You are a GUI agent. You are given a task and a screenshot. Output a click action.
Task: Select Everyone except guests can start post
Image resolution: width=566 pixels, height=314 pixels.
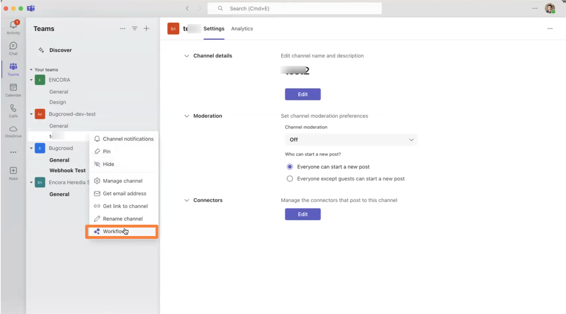click(x=290, y=179)
